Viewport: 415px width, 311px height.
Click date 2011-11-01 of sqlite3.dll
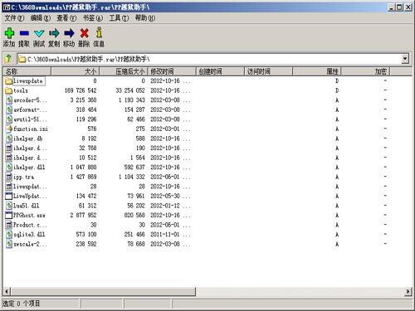pos(165,235)
